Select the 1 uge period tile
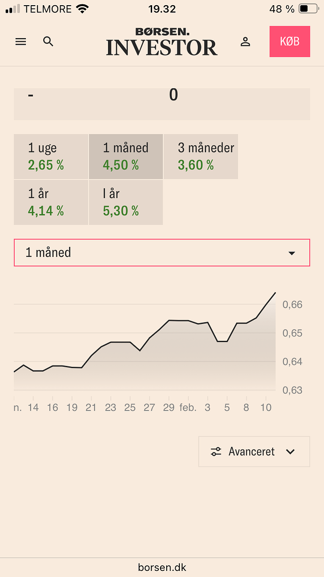Screen dimensions: 324x577 [x=51, y=157]
